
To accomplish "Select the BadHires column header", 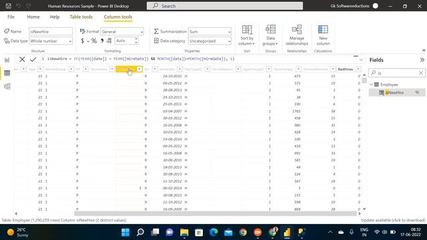I will pyautogui.click(x=346, y=69).
